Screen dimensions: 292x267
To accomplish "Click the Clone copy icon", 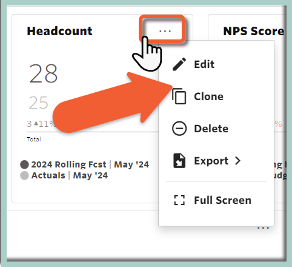I will (x=179, y=96).
